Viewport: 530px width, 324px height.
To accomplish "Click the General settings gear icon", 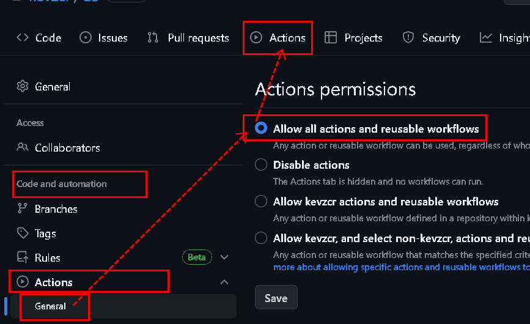I will (23, 87).
